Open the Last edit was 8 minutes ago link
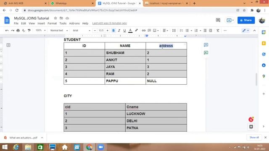The image size is (269, 151). click(x=109, y=23)
